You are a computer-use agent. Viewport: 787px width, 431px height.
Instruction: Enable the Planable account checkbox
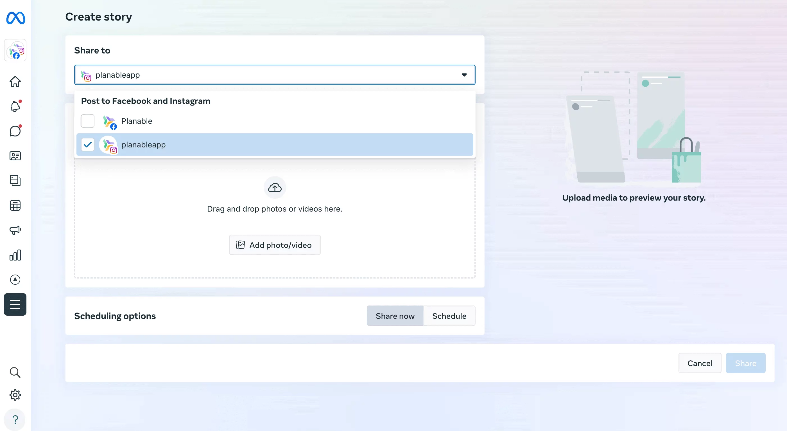coord(87,121)
